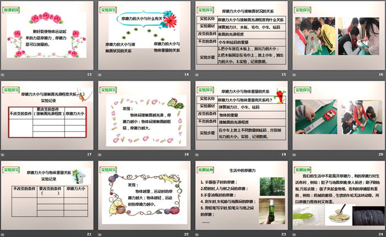The image size is (386, 237).
Task: Click slide number 24 label
Action: pos(381,234)
